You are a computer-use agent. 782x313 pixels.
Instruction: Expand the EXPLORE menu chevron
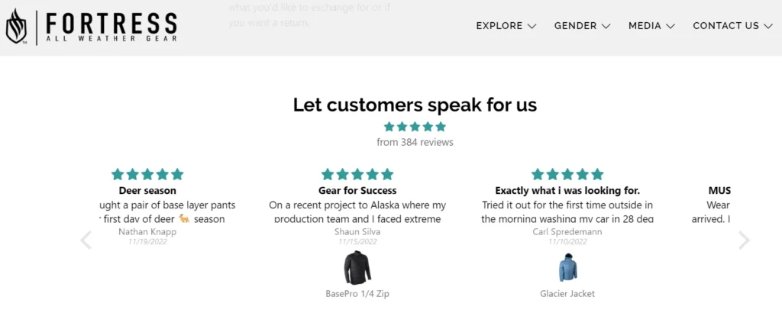532,26
